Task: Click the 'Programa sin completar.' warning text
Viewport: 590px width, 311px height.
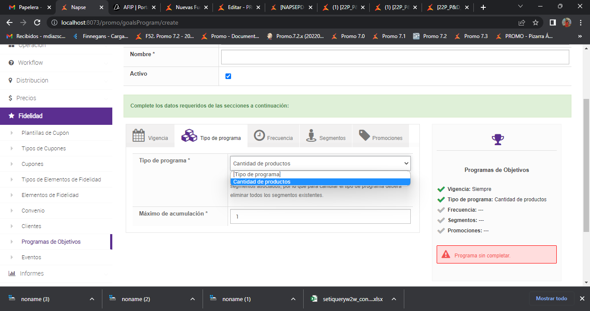Action: pyautogui.click(x=482, y=256)
